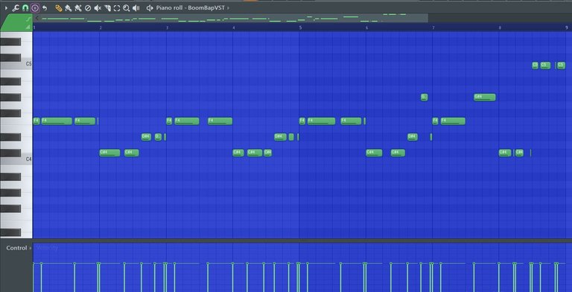Activate the magnifier Zoom tool
The image size is (572, 292).
point(126,8)
